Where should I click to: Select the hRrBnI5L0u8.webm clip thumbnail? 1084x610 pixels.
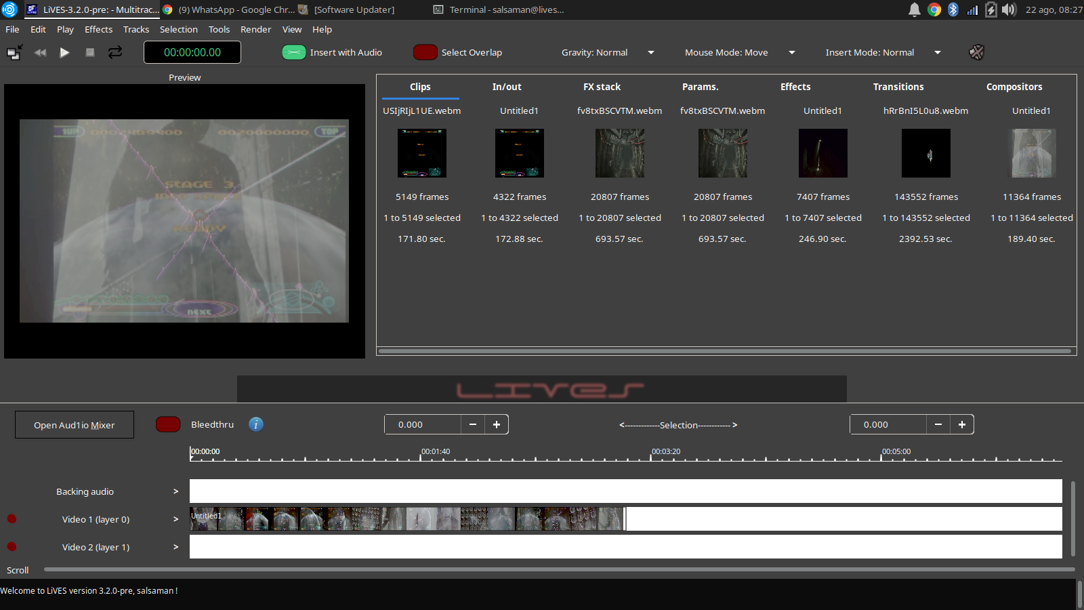tap(926, 153)
